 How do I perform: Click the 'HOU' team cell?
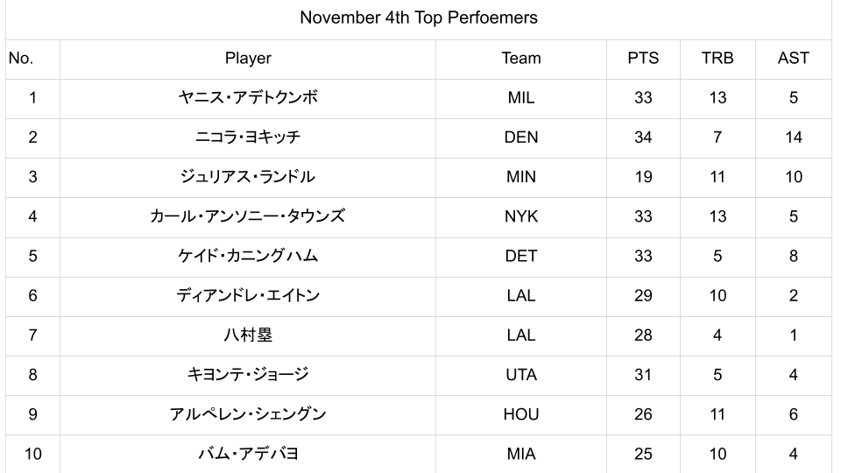(521, 414)
